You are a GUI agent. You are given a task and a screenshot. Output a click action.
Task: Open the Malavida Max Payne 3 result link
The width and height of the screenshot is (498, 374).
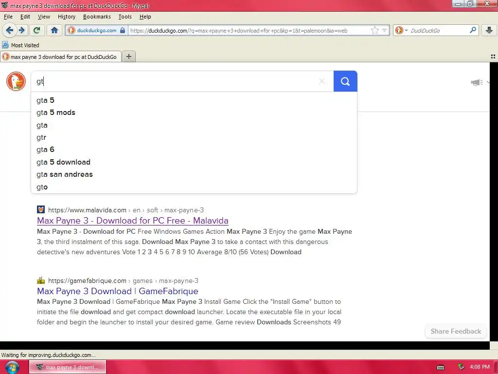(132, 221)
